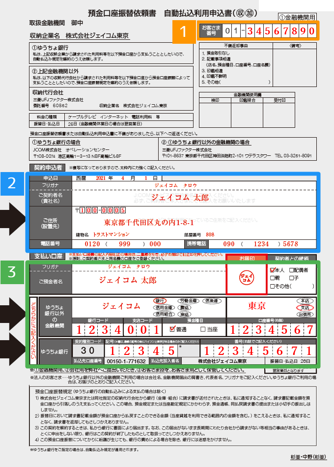Viewport: 334px width, 467px height.
Task: Click the 口座番号 boxes 1234567
Action: [x=272, y=330]
